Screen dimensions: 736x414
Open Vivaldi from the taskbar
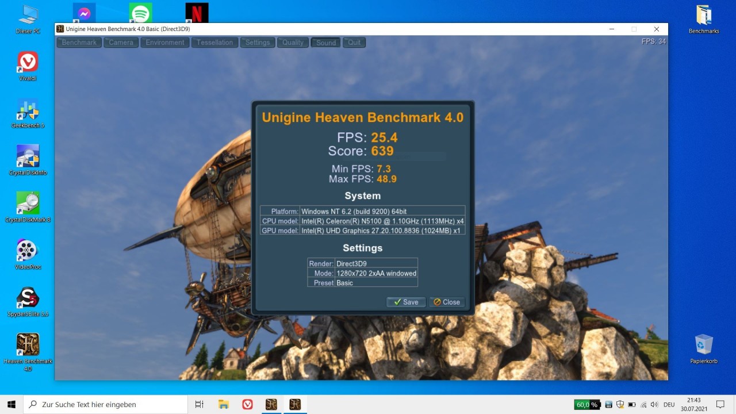coord(247,404)
